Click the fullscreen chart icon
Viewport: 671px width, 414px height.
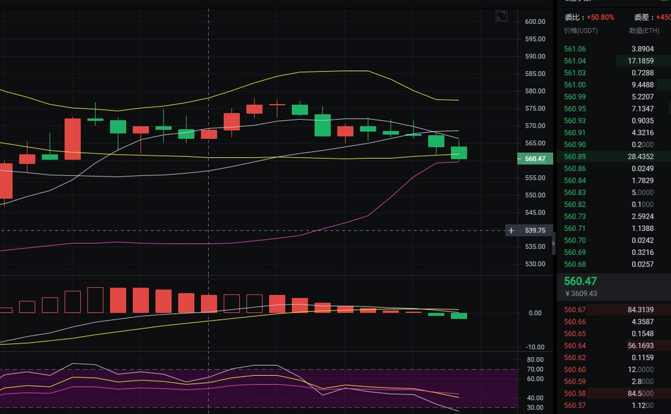click(x=501, y=16)
